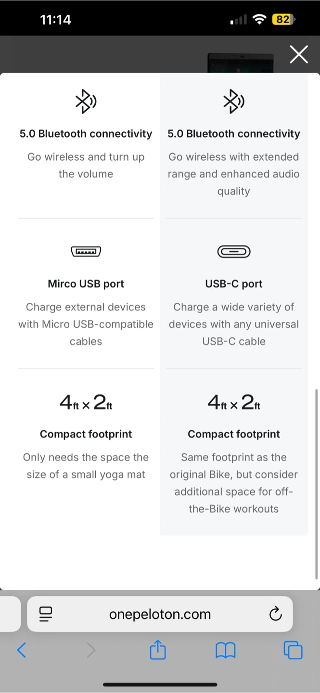Tap the "Mirco USB port" heading

click(86, 284)
